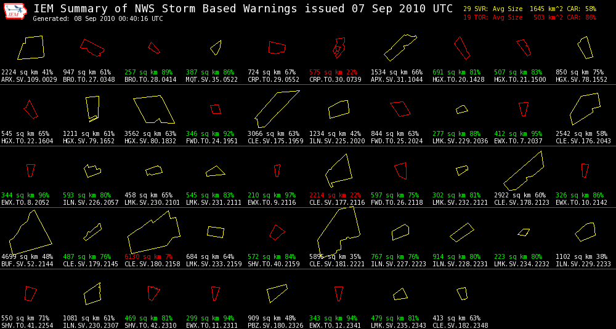616x329 pixels.
Task: Select the label 'CLE.SV.181.2221'
Action: coord(337,264)
